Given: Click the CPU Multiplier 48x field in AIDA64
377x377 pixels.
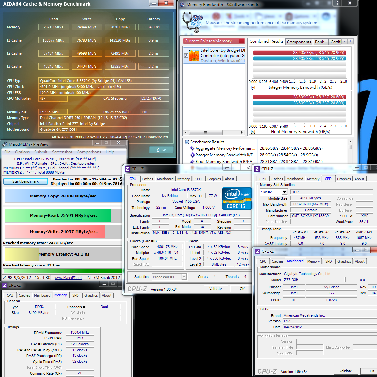Looking at the screenshot, I should tap(53, 98).
